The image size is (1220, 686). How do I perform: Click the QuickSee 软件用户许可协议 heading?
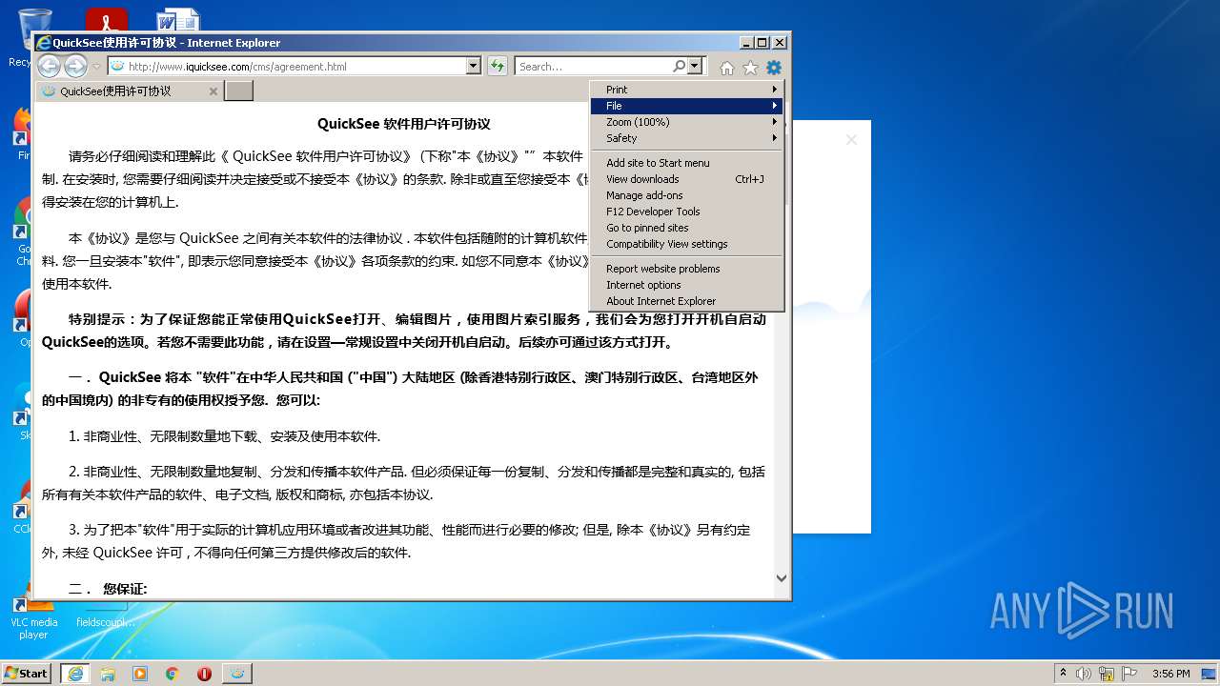pyautogui.click(x=404, y=124)
